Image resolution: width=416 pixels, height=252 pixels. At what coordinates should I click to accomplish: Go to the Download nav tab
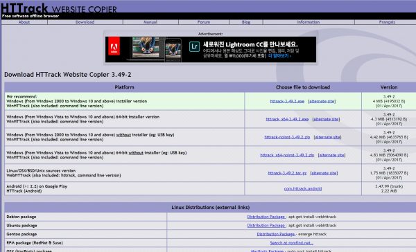coord(85,22)
